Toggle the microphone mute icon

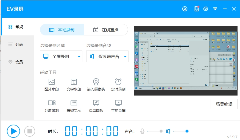(x=142, y=131)
